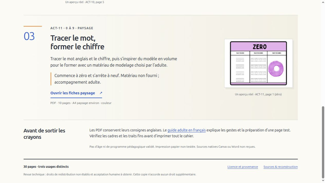Click the PDF · 10 pages file details text

pyautogui.click(x=81, y=103)
